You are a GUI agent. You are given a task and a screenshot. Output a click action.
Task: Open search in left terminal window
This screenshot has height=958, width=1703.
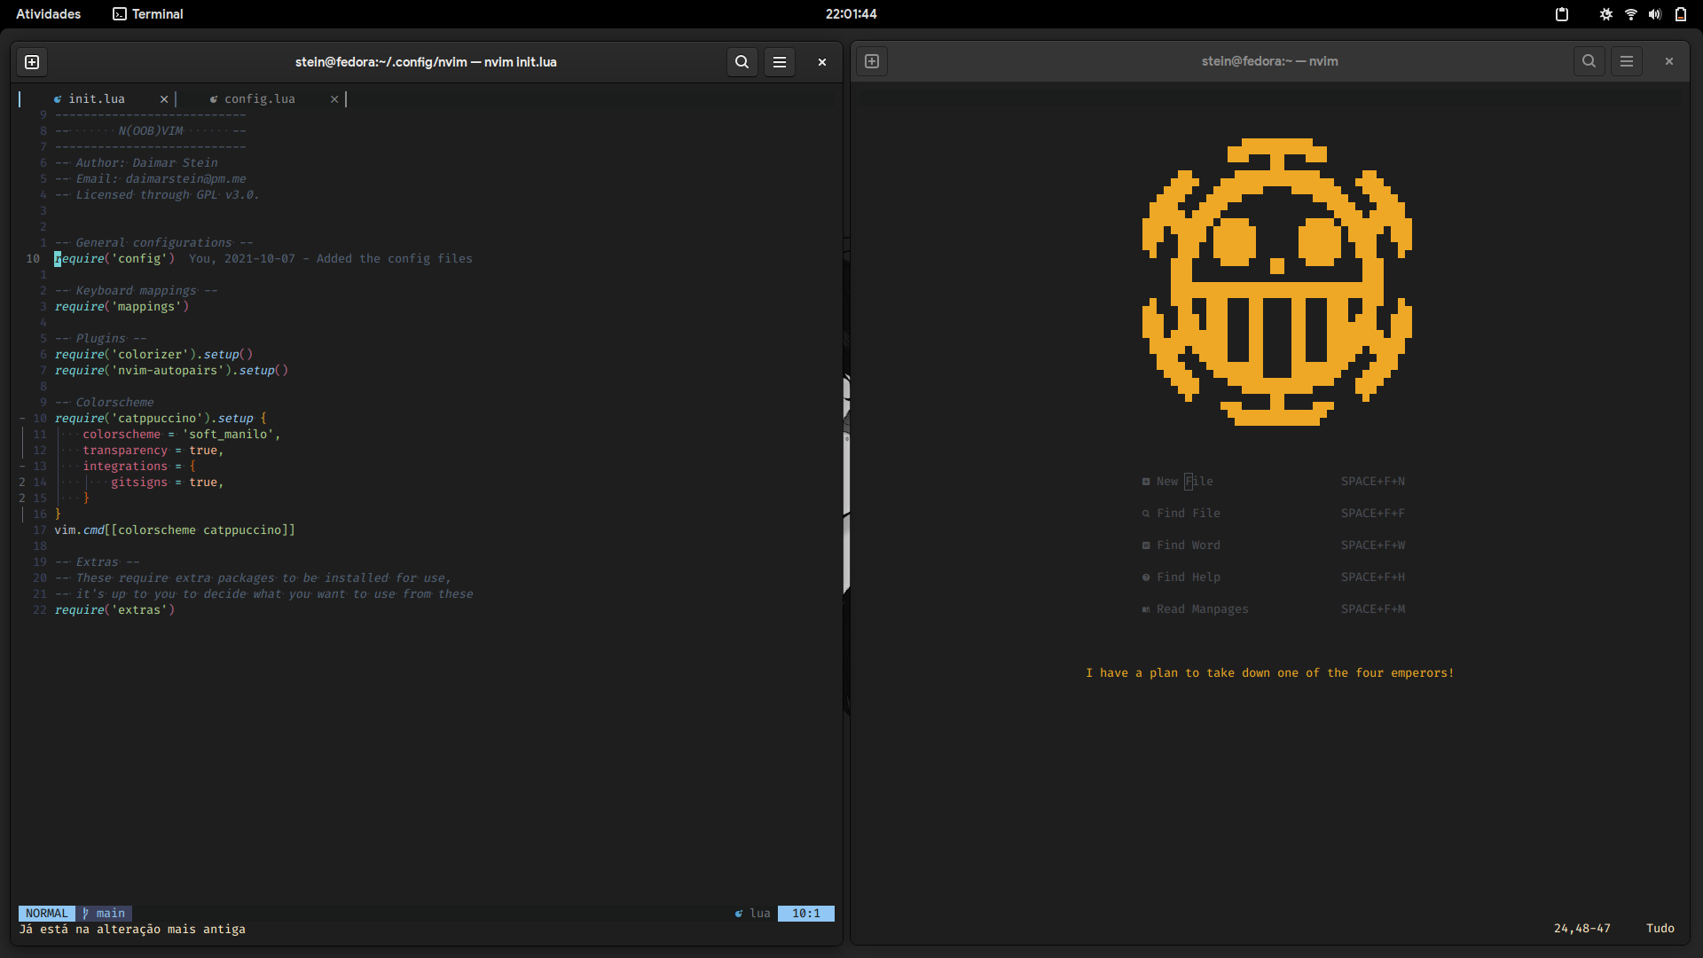point(742,62)
